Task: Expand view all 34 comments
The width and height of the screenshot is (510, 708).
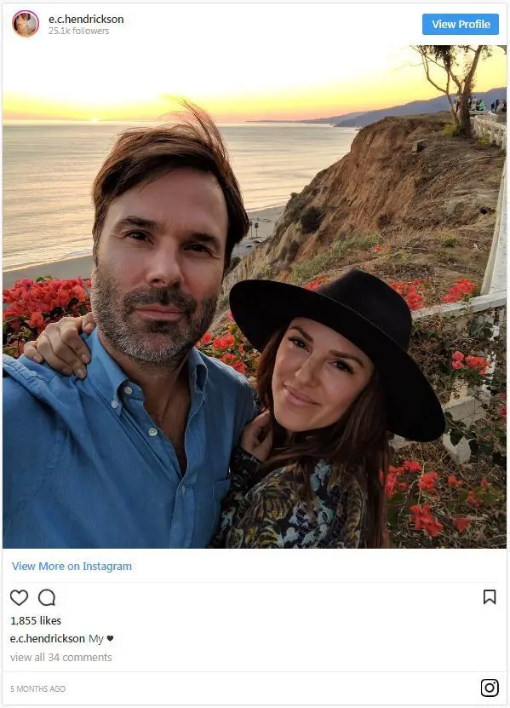Action: [x=61, y=658]
